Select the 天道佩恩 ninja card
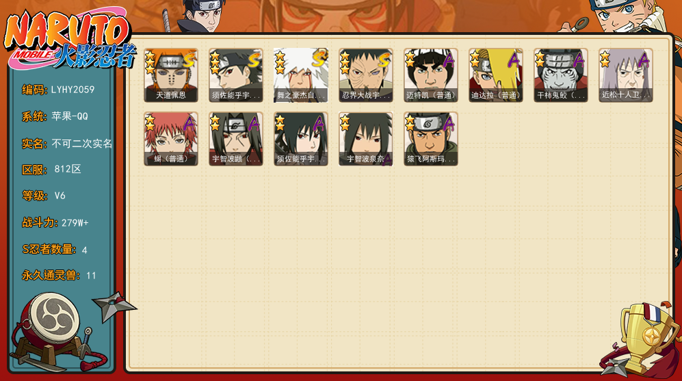The image size is (682, 381). coord(171,75)
